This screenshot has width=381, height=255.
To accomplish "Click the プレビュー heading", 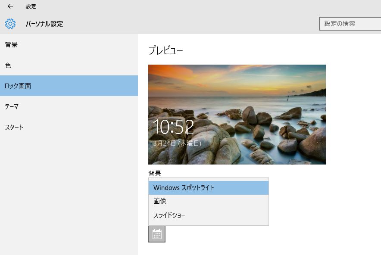I will coord(166,50).
